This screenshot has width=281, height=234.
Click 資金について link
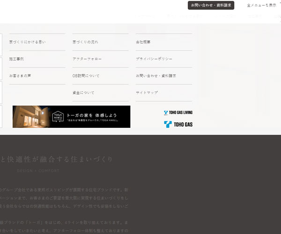[x=83, y=93]
